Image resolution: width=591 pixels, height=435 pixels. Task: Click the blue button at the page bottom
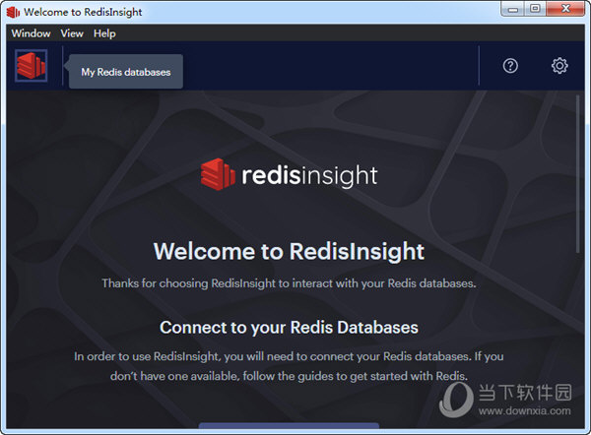289,425
